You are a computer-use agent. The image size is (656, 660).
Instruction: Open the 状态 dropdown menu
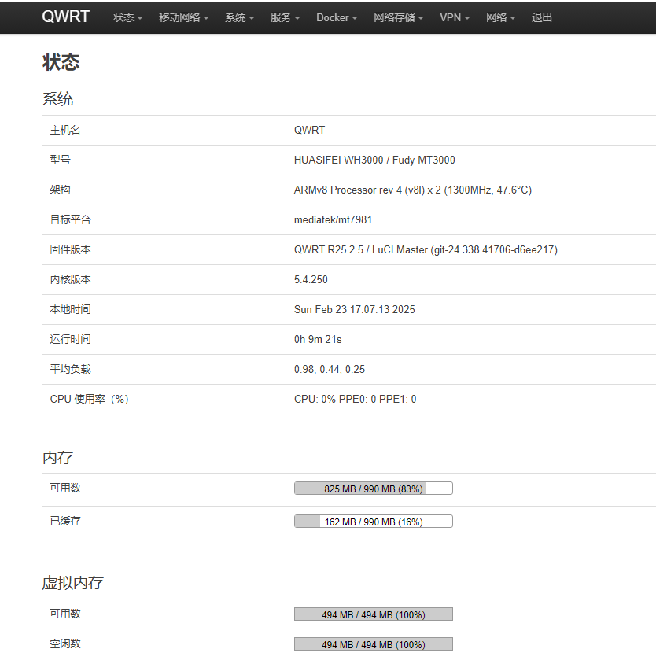click(127, 17)
